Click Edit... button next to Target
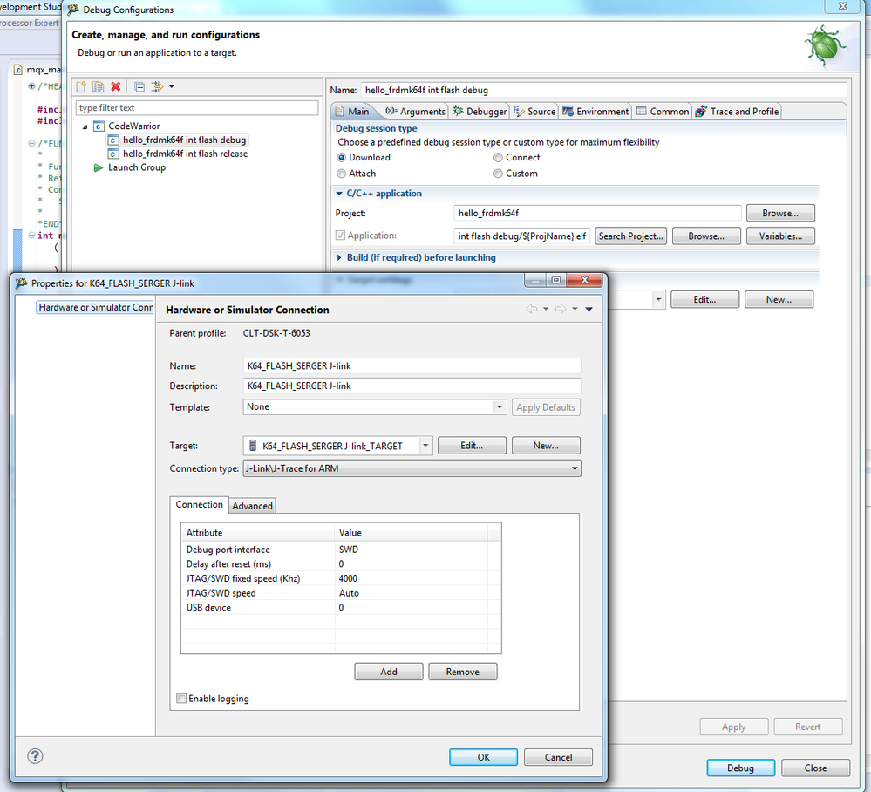 [x=472, y=446]
